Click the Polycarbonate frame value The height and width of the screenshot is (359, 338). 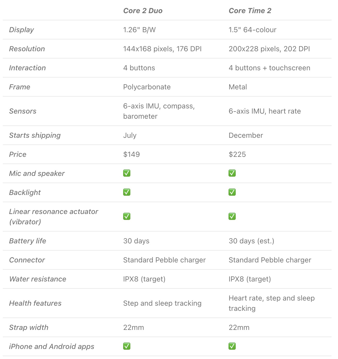tap(147, 87)
